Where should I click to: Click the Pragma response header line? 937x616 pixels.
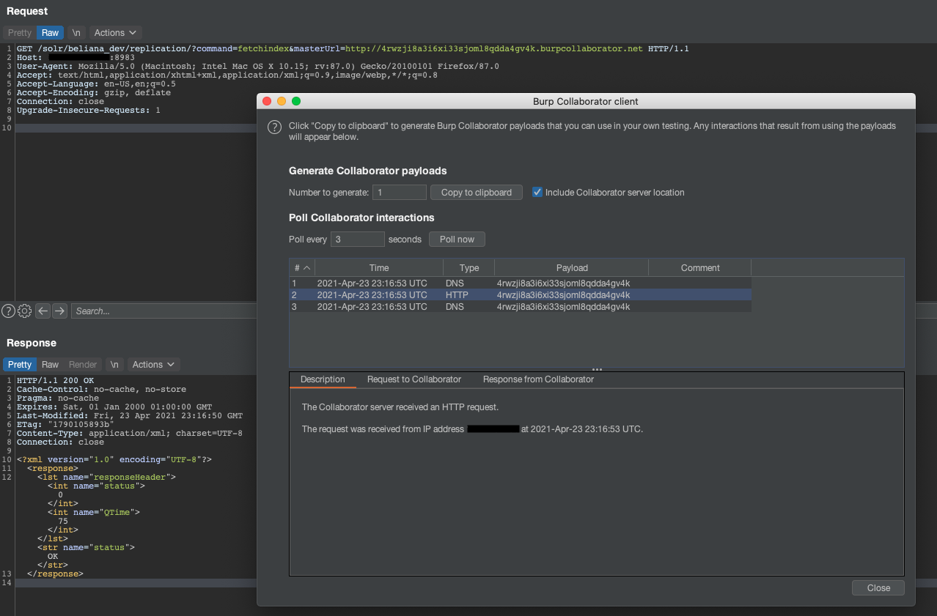58,398
